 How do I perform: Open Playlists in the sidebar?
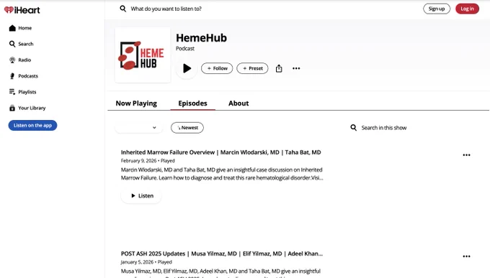coord(23,92)
